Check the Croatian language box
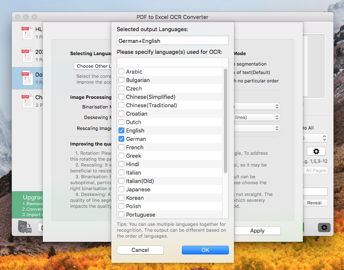The width and height of the screenshot is (344, 270). [121, 114]
